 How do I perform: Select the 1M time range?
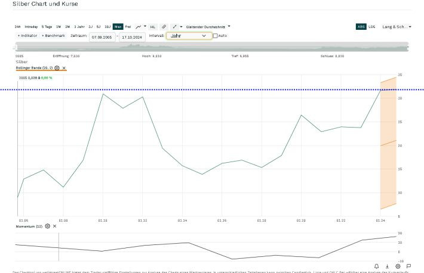[59, 27]
